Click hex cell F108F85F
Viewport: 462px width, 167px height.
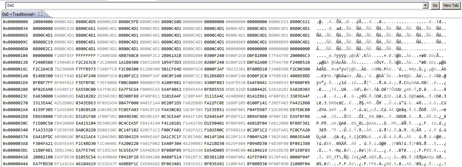64,56
